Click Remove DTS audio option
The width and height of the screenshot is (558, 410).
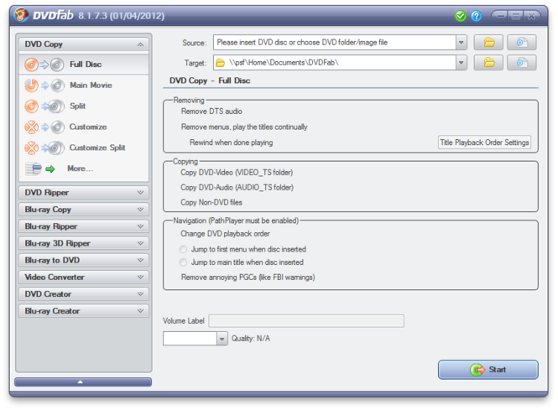[x=211, y=112]
